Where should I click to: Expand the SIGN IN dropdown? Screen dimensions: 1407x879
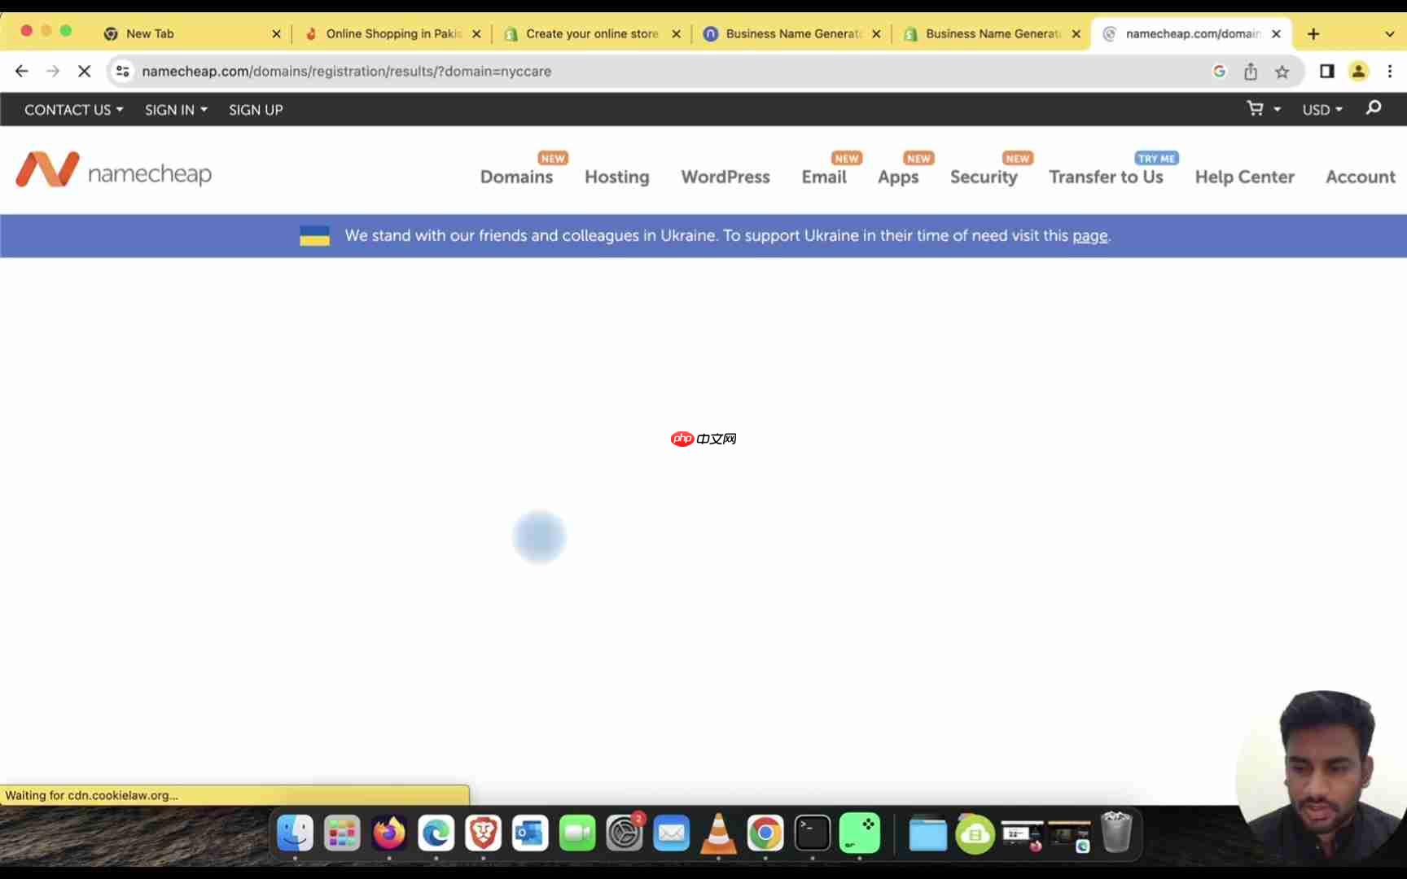tap(176, 110)
